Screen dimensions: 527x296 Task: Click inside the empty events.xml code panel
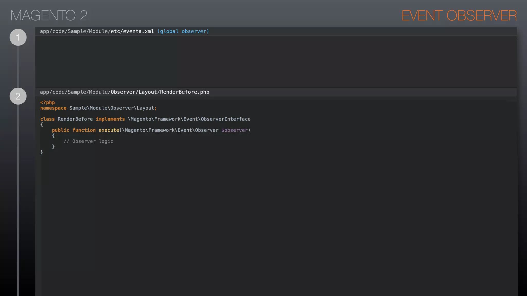276,61
